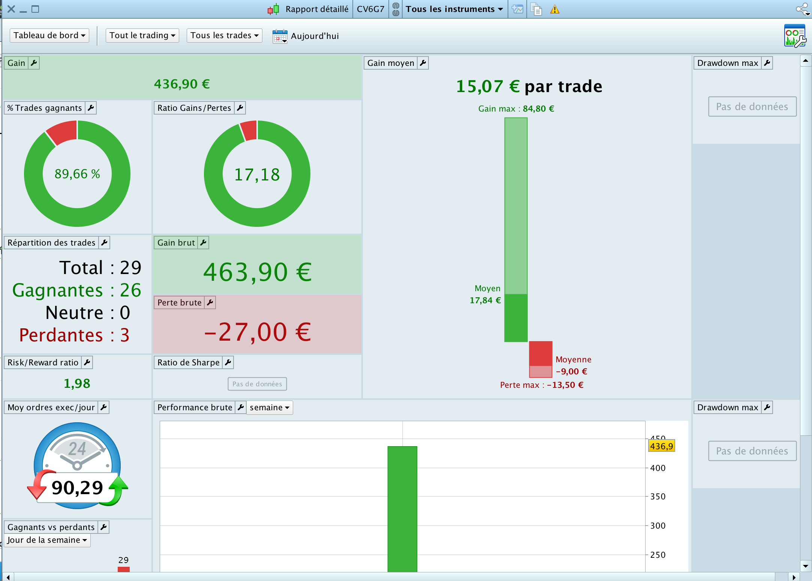Click the vertical scrollbar down arrow
The width and height of the screenshot is (812, 581).
[x=805, y=566]
